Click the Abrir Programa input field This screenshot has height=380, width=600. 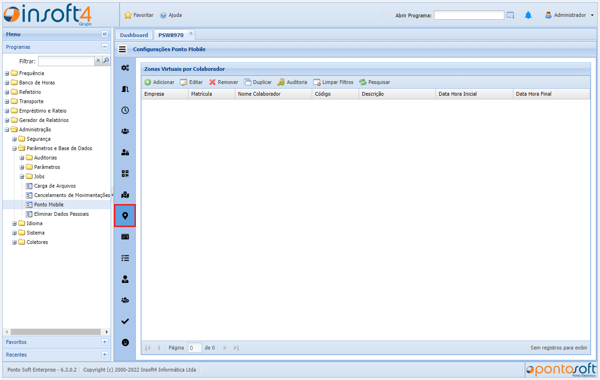[x=469, y=15]
